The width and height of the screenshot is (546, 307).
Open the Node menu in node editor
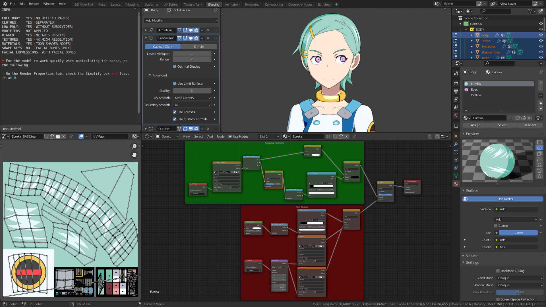point(221,136)
